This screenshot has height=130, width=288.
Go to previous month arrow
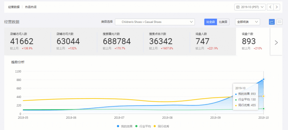(x=270, y=7)
